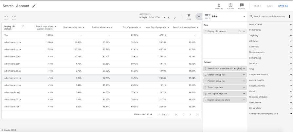Image resolution: width=293 pixels, height=132 pixels.
Task: Click the Feedback icon
Action: coord(242,6)
